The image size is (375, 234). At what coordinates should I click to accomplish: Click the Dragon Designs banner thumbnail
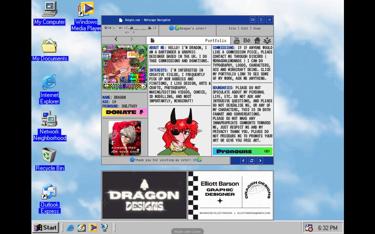[144, 195]
